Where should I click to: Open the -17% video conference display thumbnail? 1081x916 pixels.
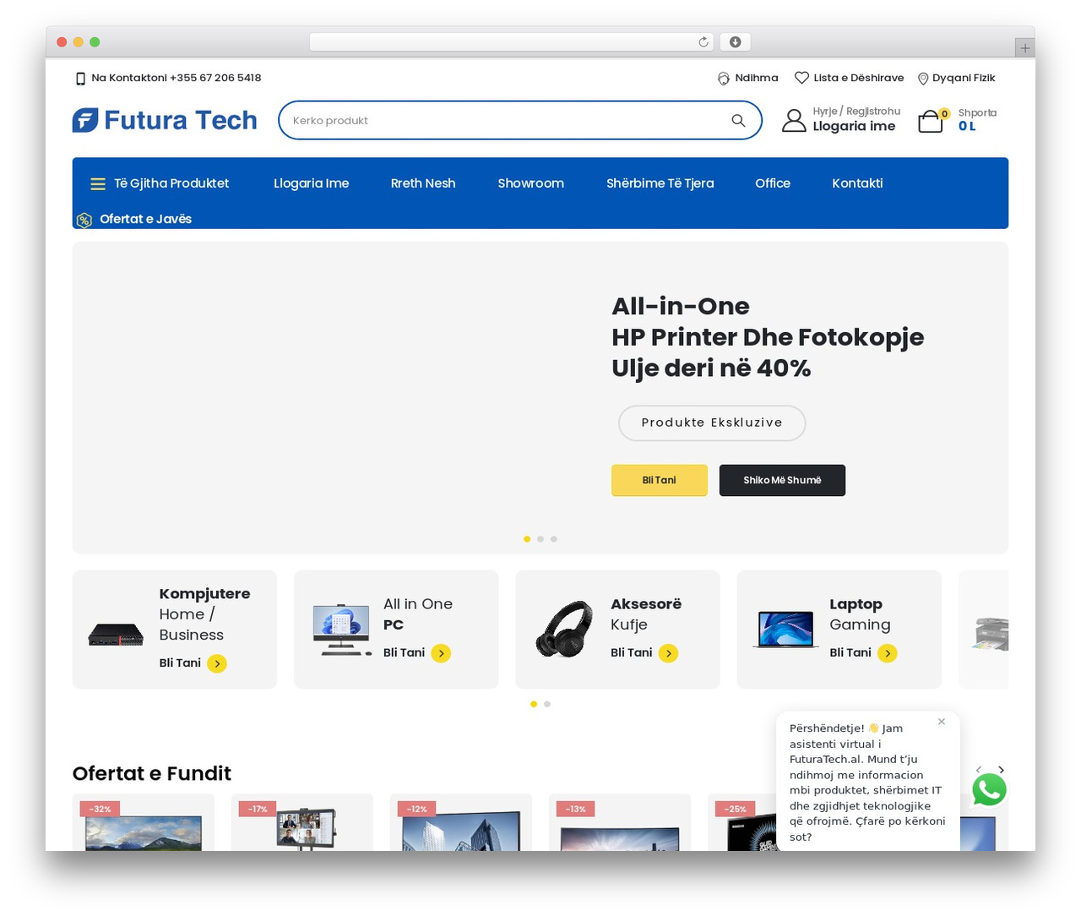coord(302,823)
